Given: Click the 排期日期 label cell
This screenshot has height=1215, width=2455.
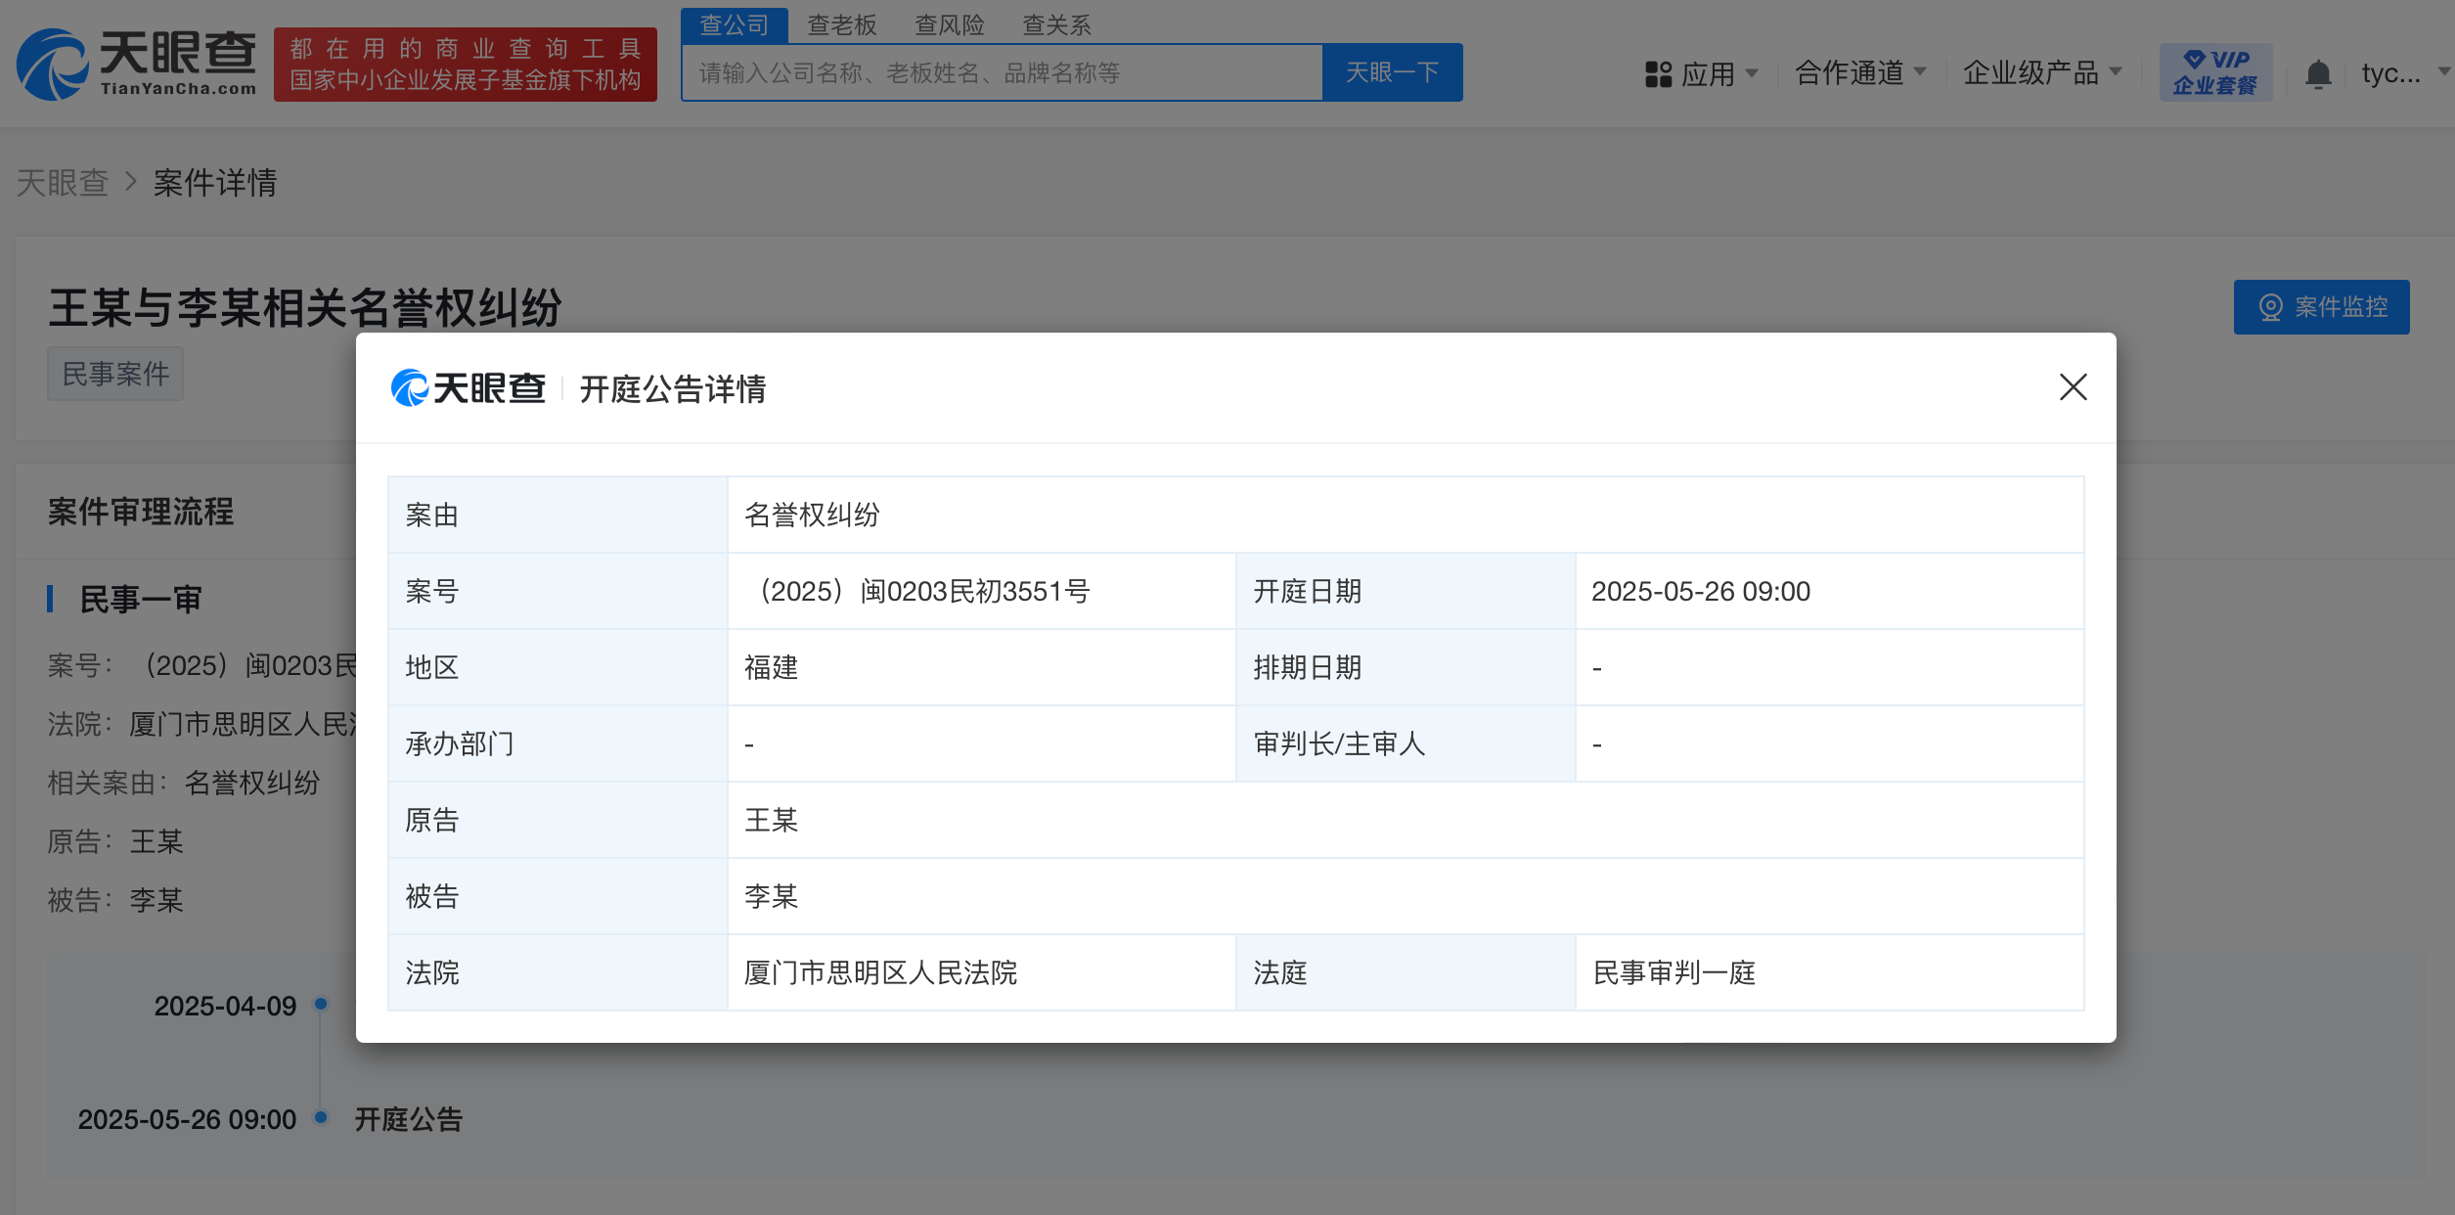Looking at the screenshot, I should click(1405, 668).
